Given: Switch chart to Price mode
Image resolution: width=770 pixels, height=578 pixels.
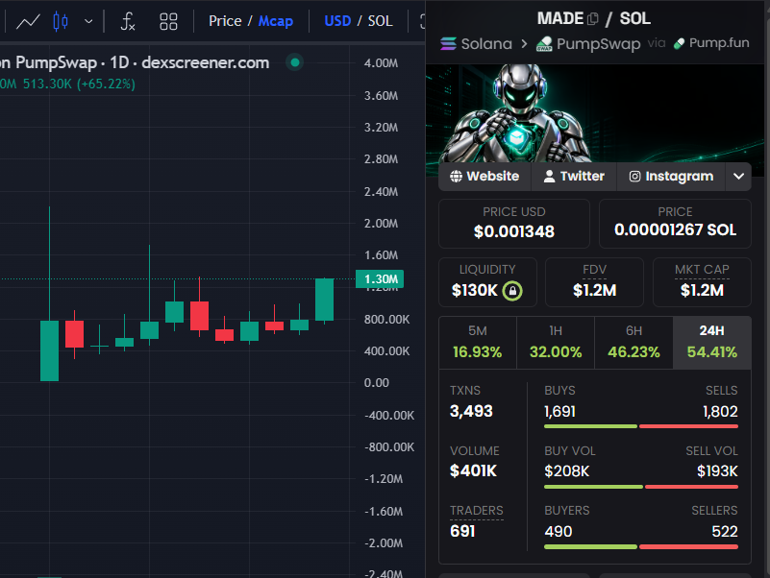Looking at the screenshot, I should click(225, 21).
